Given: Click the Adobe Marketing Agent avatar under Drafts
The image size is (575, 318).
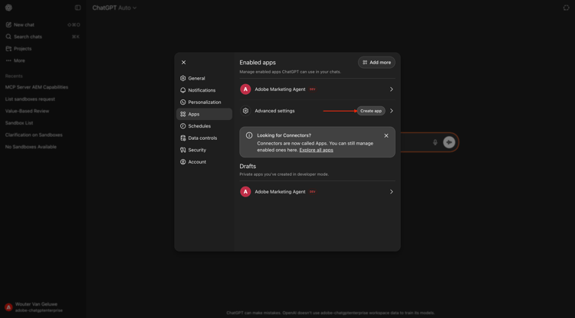Looking at the screenshot, I should [x=245, y=192].
